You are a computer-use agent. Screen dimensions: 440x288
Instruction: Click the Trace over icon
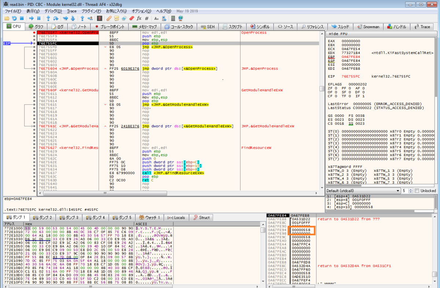(x=73, y=18)
